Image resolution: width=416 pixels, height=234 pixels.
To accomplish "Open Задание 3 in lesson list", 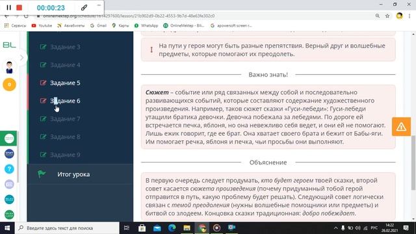I will tap(65, 47).
